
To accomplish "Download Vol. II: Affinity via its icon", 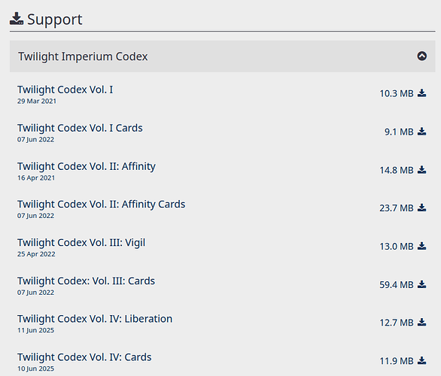I will (x=421, y=170).
